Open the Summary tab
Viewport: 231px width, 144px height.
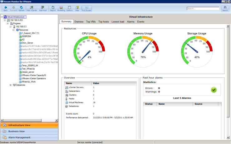click(x=66, y=21)
